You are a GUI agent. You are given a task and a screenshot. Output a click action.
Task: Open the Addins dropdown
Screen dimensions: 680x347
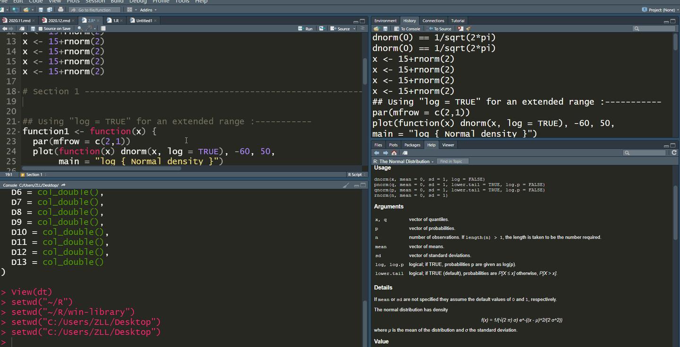tap(148, 9)
